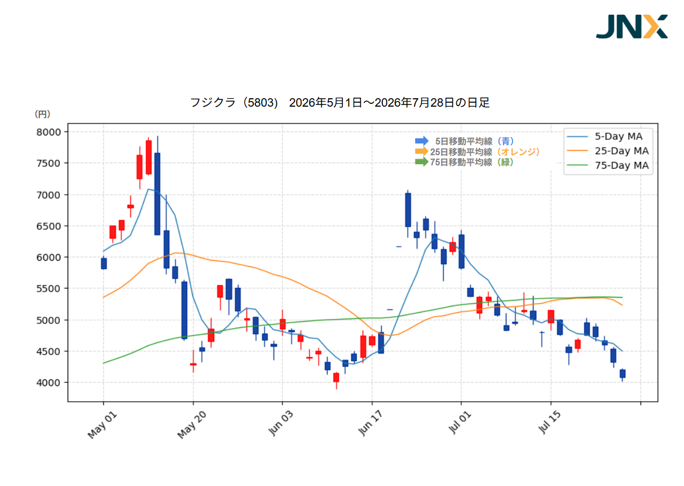Click the 5-Day MA legend entry
This screenshot has width=684, height=486.
608,136
